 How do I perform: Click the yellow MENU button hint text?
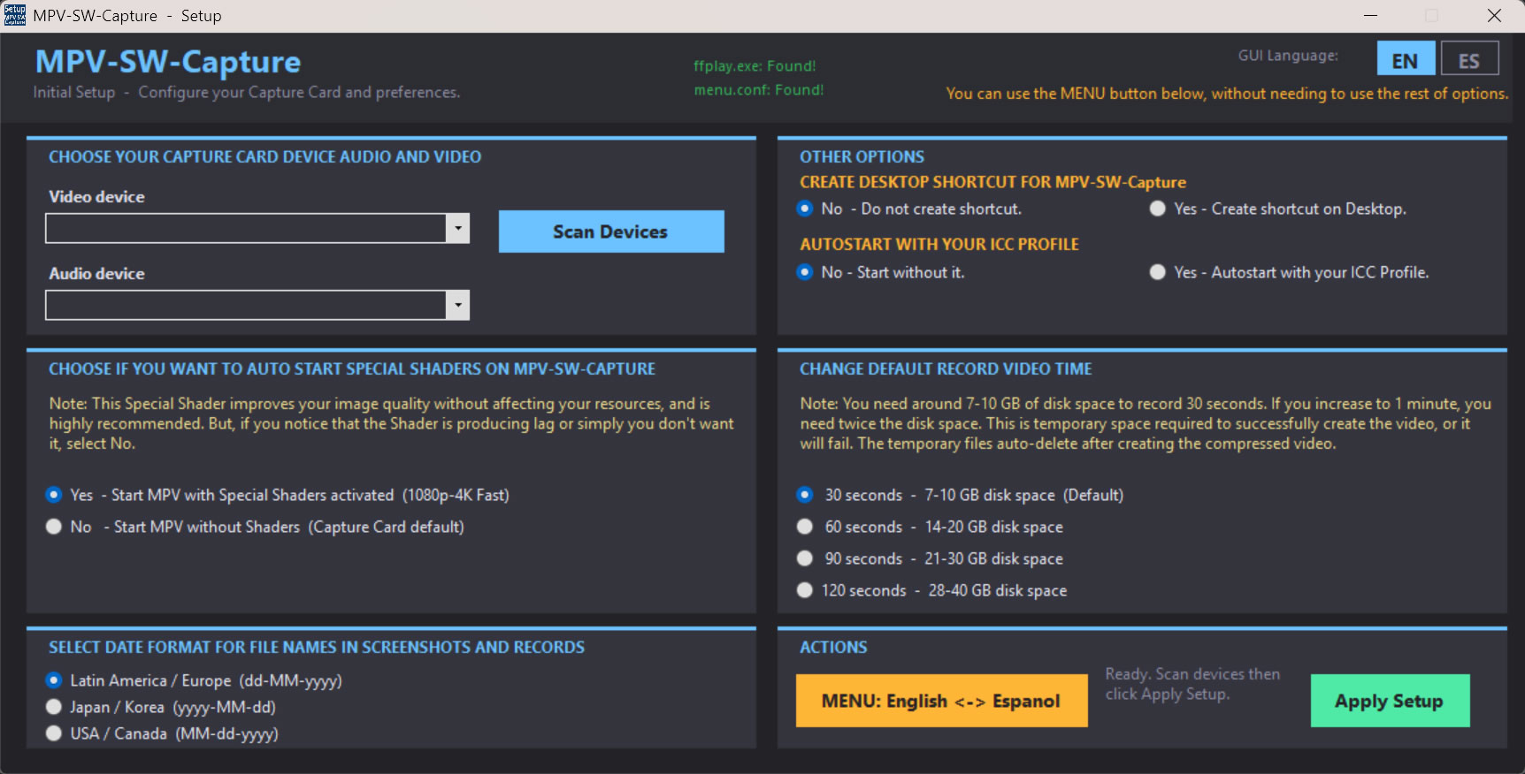point(1227,94)
